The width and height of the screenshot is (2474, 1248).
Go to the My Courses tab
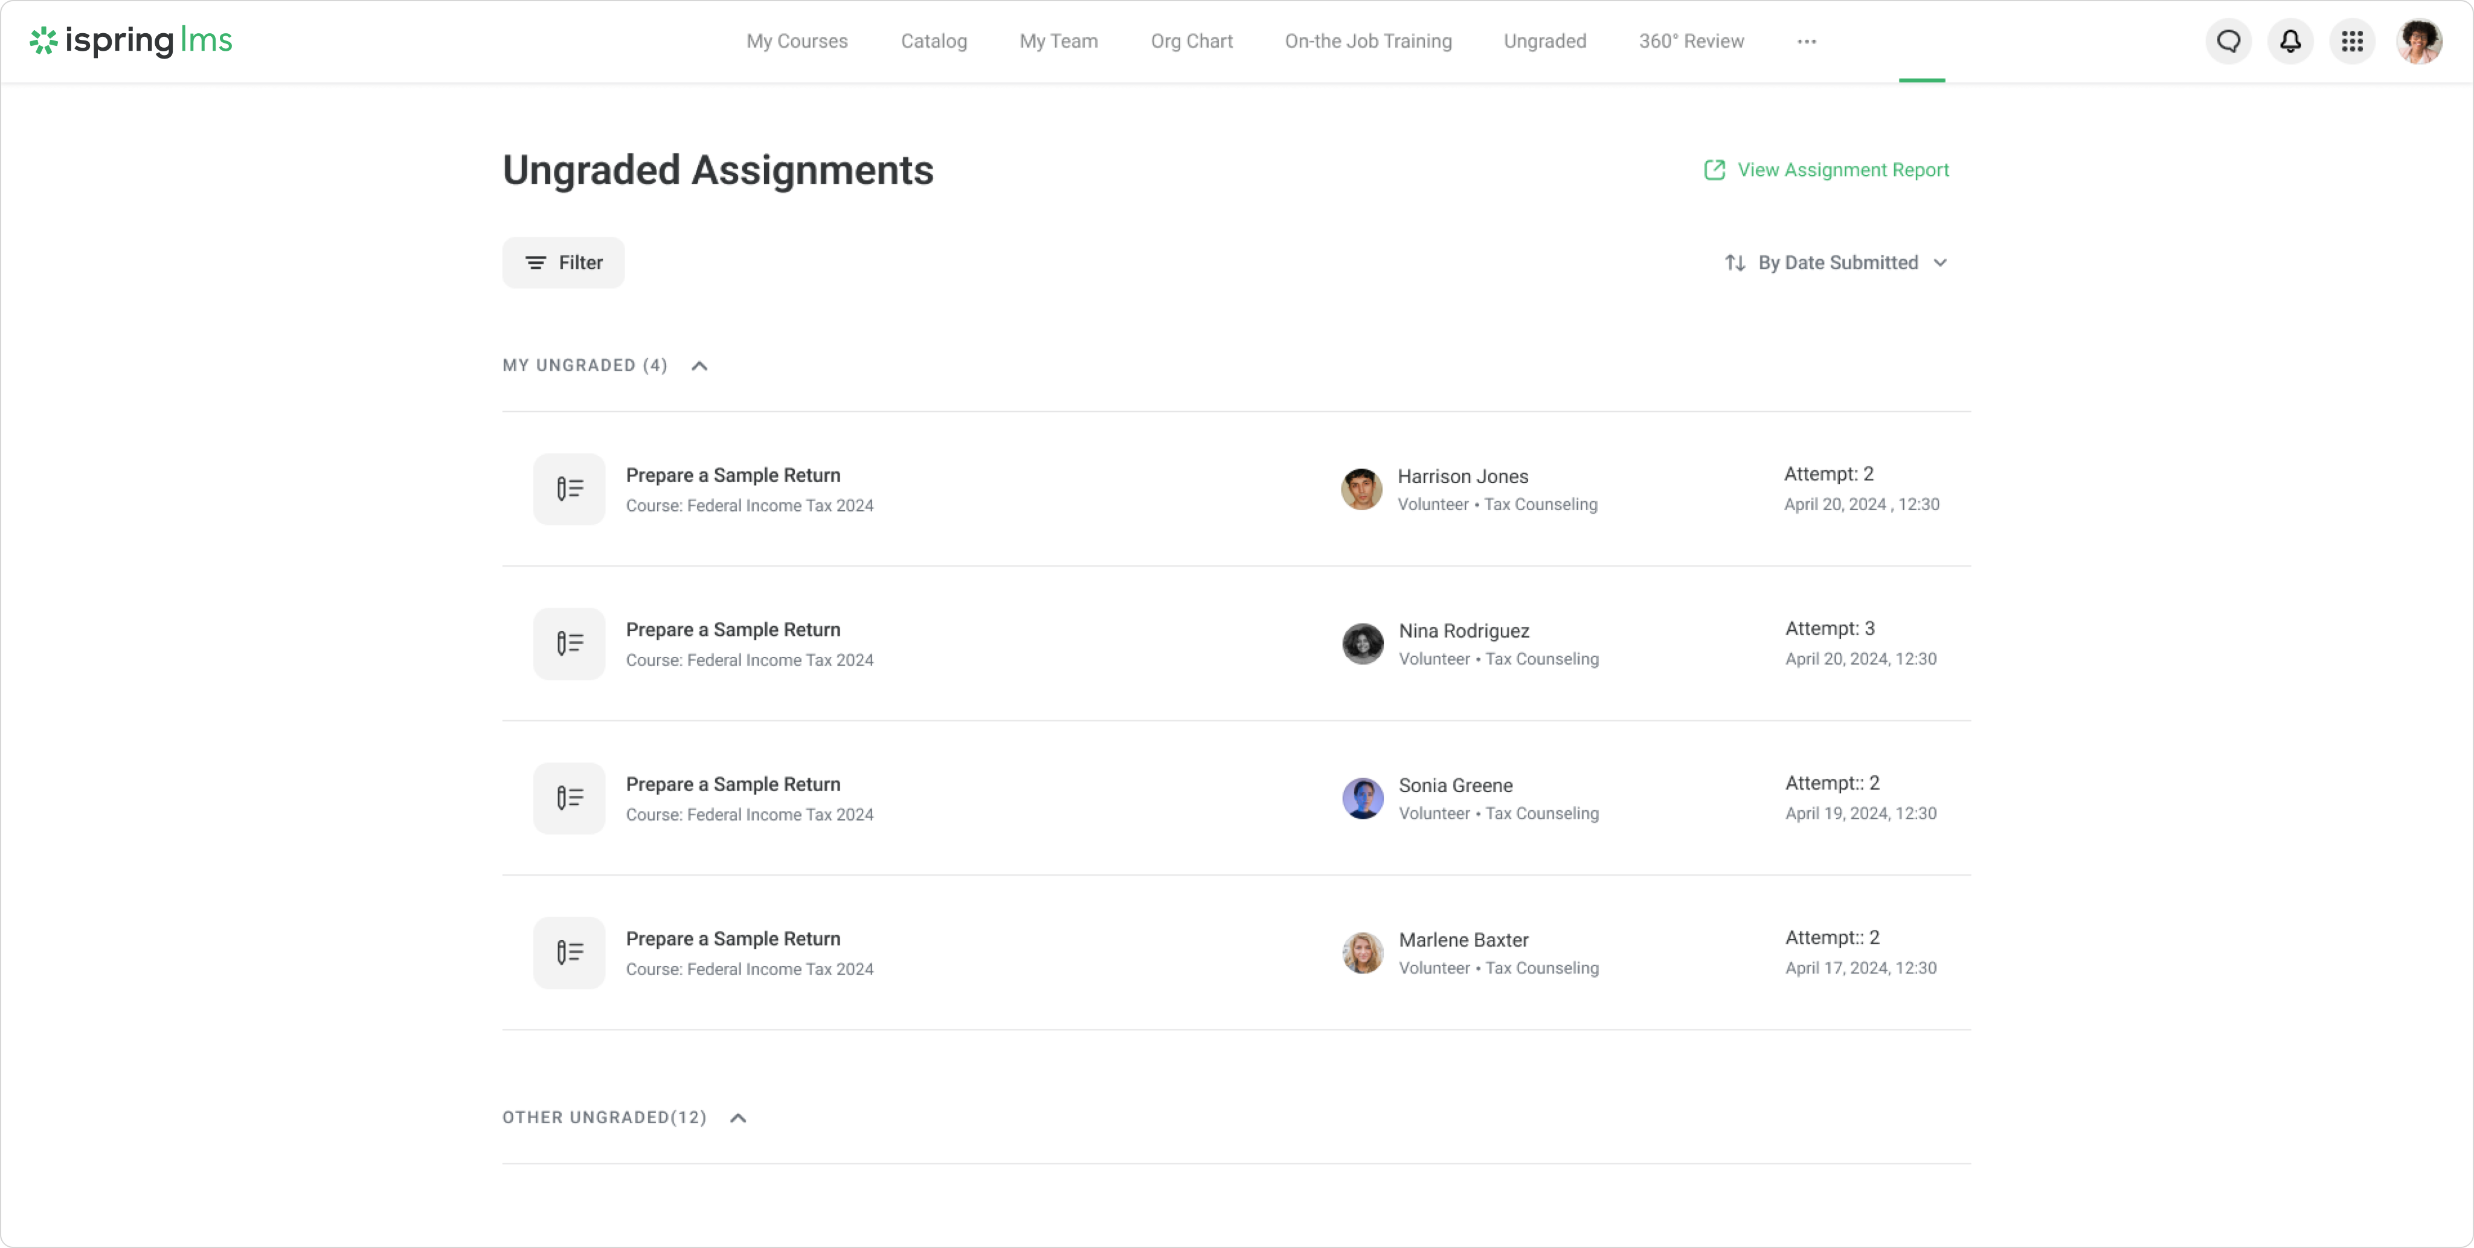(796, 41)
